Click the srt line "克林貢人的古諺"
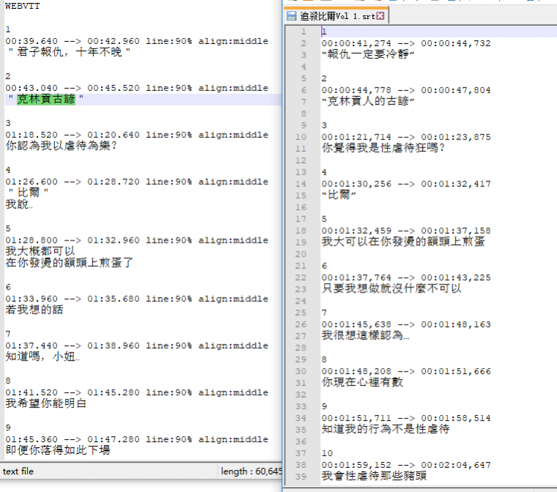The image size is (557, 492). pyautogui.click(x=368, y=101)
